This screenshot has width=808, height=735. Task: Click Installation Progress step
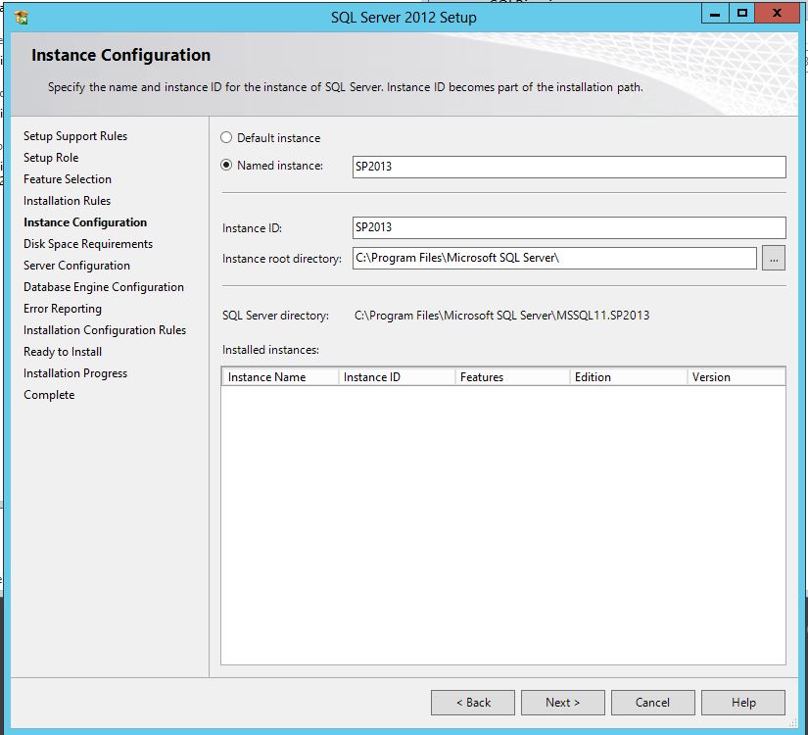tap(75, 373)
